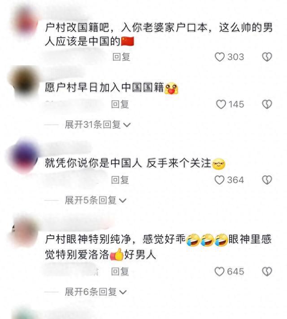The height and width of the screenshot is (319, 287).
Task: Open red avatar of first commenter
Action: point(26,23)
